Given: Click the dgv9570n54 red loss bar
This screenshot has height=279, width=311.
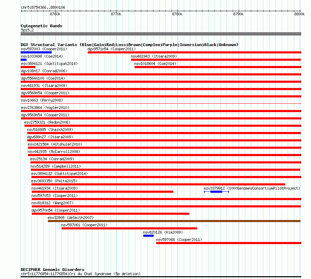Looking at the screenshot, I should pos(110,214).
